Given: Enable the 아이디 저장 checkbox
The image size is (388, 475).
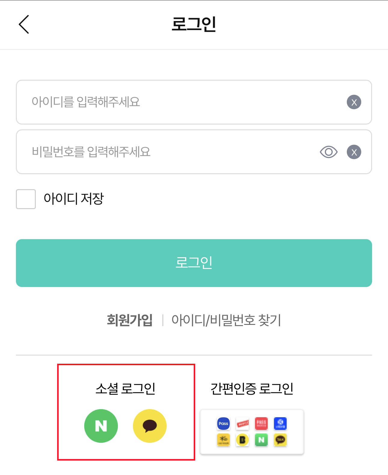Looking at the screenshot, I should (x=26, y=199).
